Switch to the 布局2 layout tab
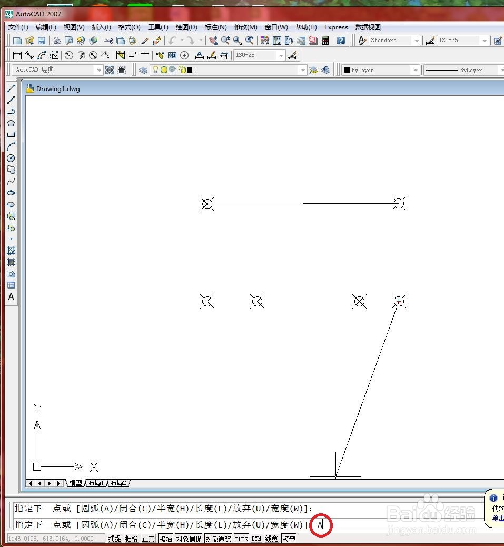 click(118, 483)
